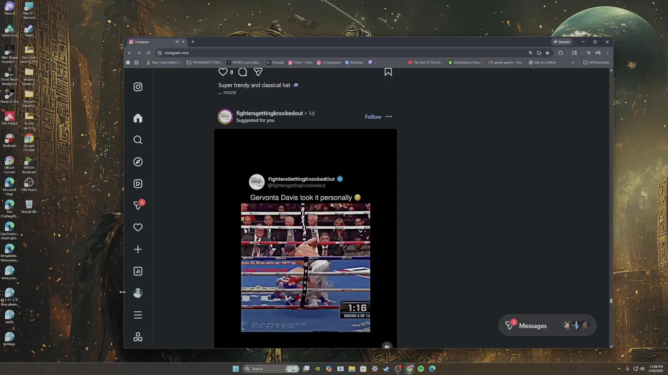This screenshot has height=375, width=668.
Task: Open Chrome three-dot menu
Action: [607, 53]
